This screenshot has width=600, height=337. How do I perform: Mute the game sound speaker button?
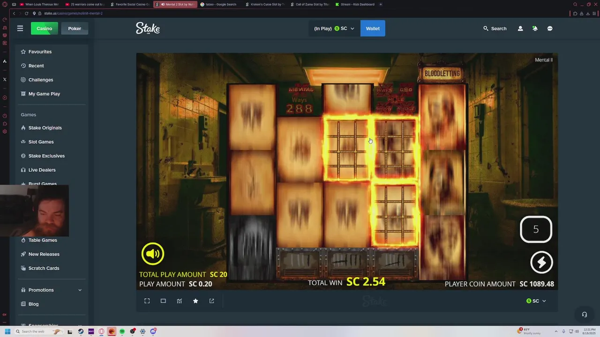pos(153,254)
